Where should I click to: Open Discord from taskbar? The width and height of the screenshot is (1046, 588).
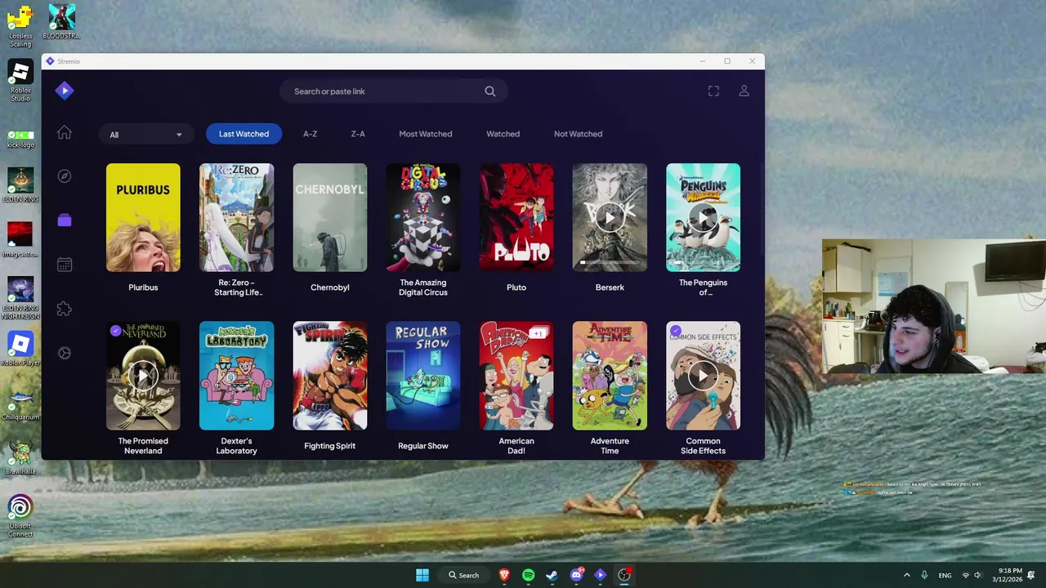pyautogui.click(x=576, y=575)
